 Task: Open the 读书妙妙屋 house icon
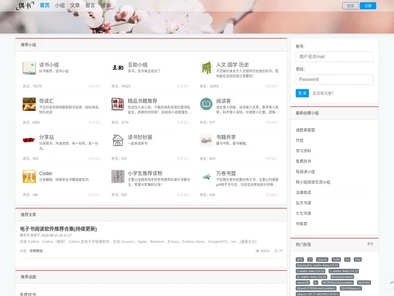(x=118, y=140)
